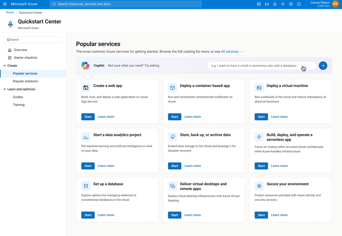Click Learn more for Store, back up data
Image resolution: width=342 pixels, height=236 pixels.
[192, 166]
